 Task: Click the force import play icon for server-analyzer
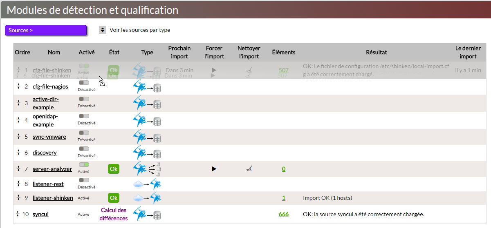click(x=214, y=169)
